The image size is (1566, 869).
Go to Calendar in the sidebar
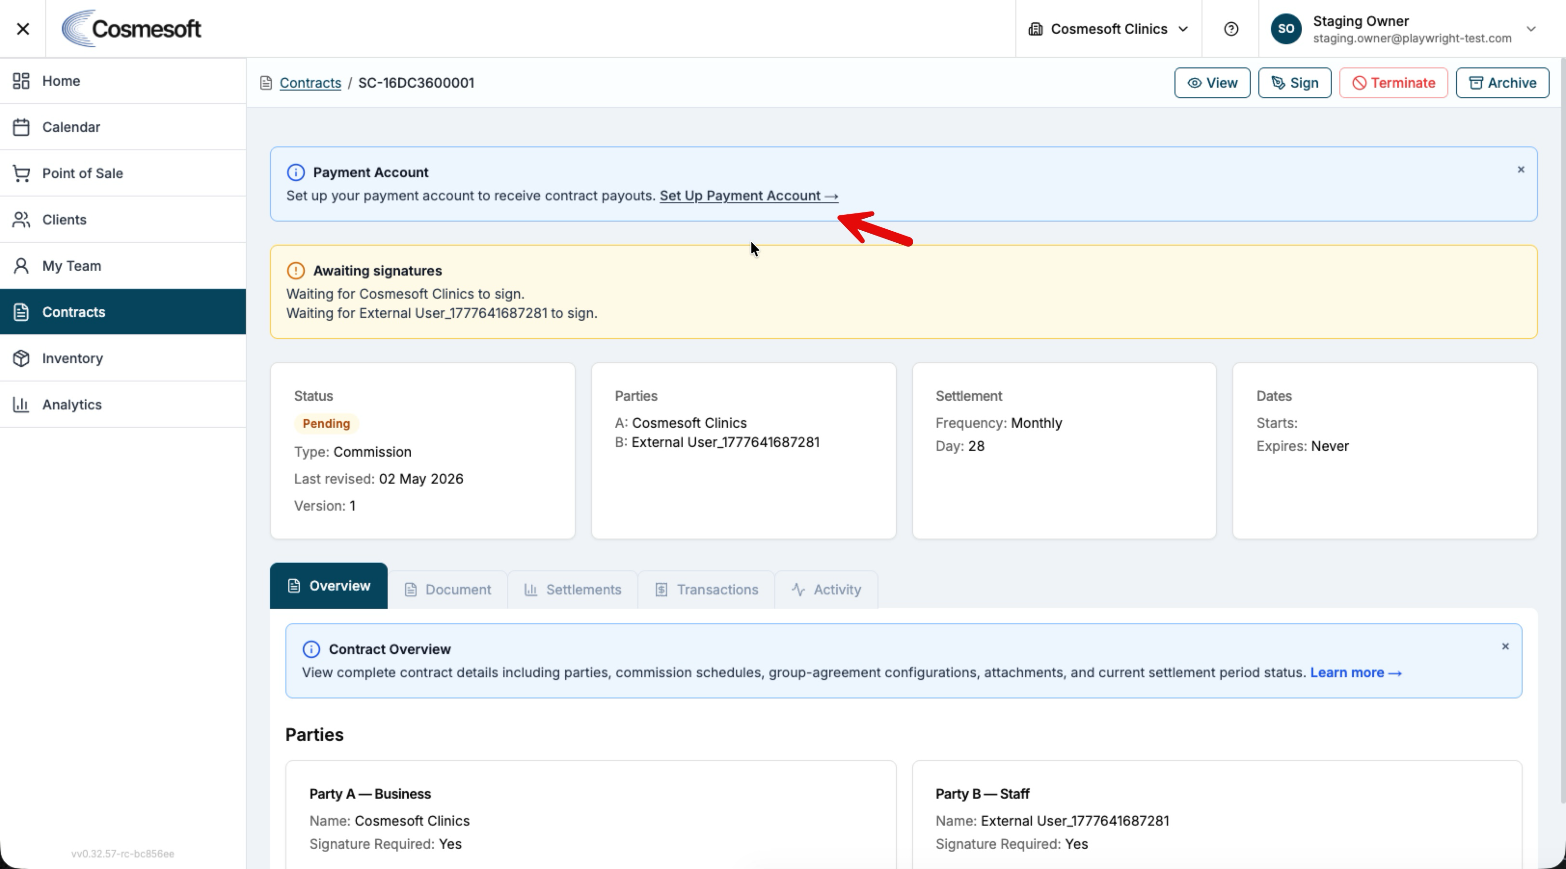coord(123,127)
